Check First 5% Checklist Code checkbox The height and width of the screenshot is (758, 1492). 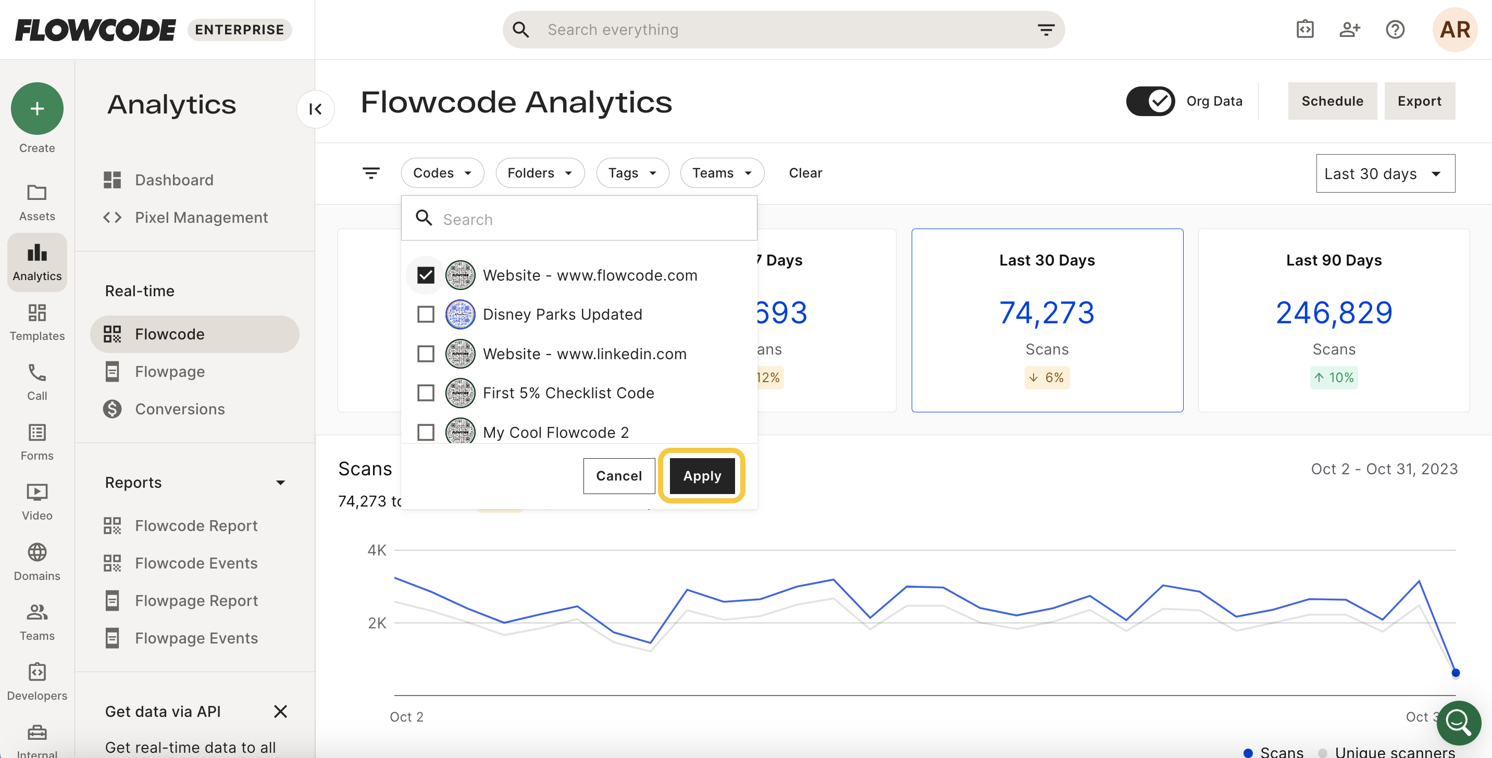[426, 393]
